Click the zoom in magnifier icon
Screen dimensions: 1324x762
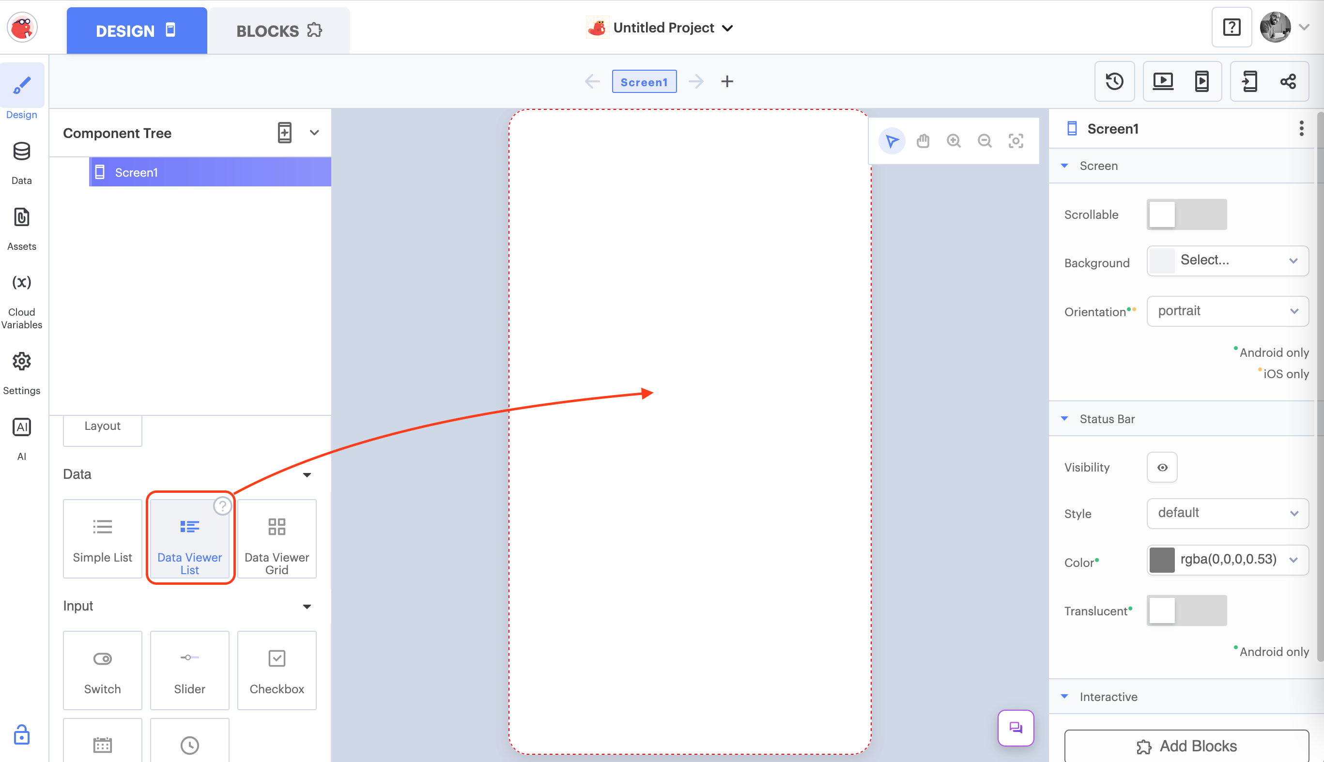954,141
